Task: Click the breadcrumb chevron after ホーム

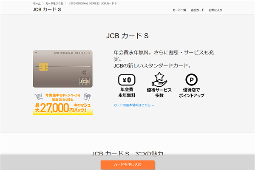Action: click(x=43, y=3)
